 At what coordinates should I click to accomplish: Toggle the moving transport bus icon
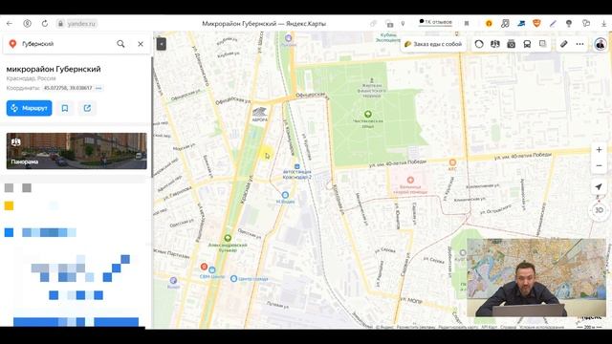click(527, 44)
